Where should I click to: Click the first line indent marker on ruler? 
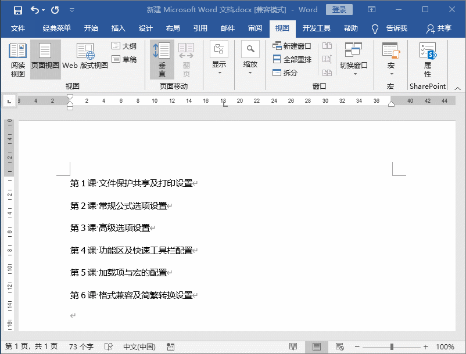pyautogui.click(x=70, y=97)
